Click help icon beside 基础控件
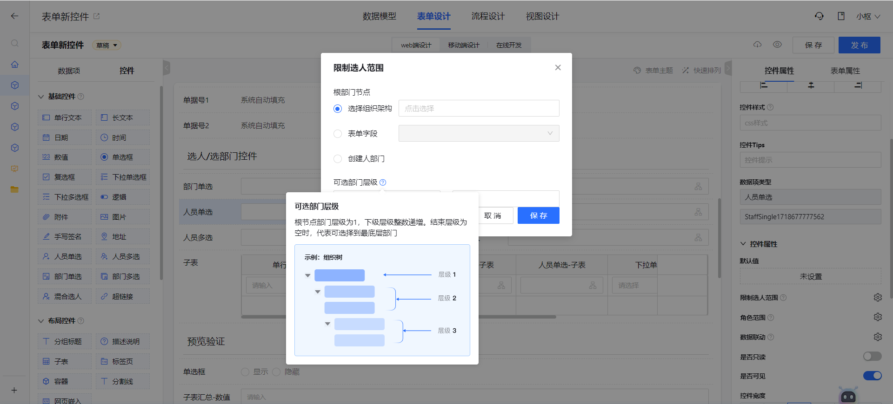Screen dimensions: 893x404 (81, 97)
